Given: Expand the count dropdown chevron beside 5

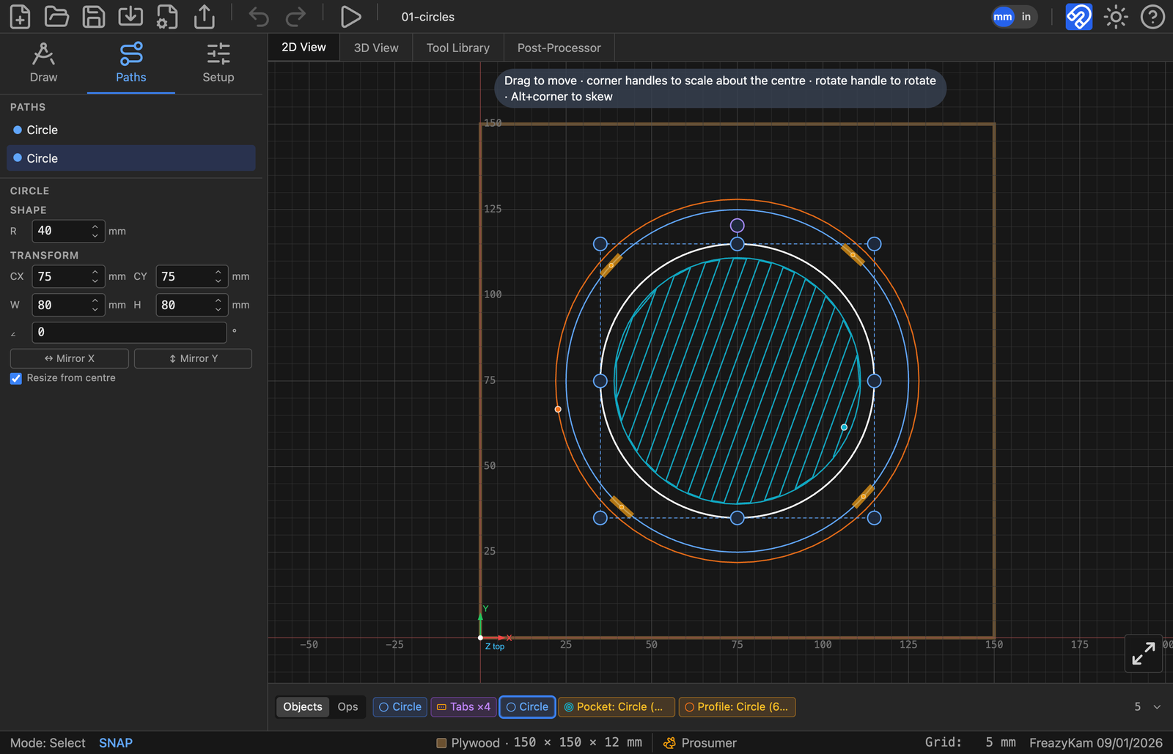Looking at the screenshot, I should point(1157,707).
